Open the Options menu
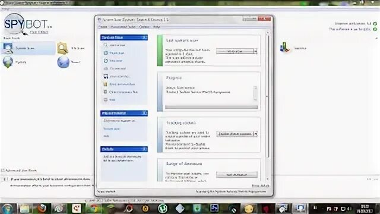This screenshot has width=380, height=214. 144,27
